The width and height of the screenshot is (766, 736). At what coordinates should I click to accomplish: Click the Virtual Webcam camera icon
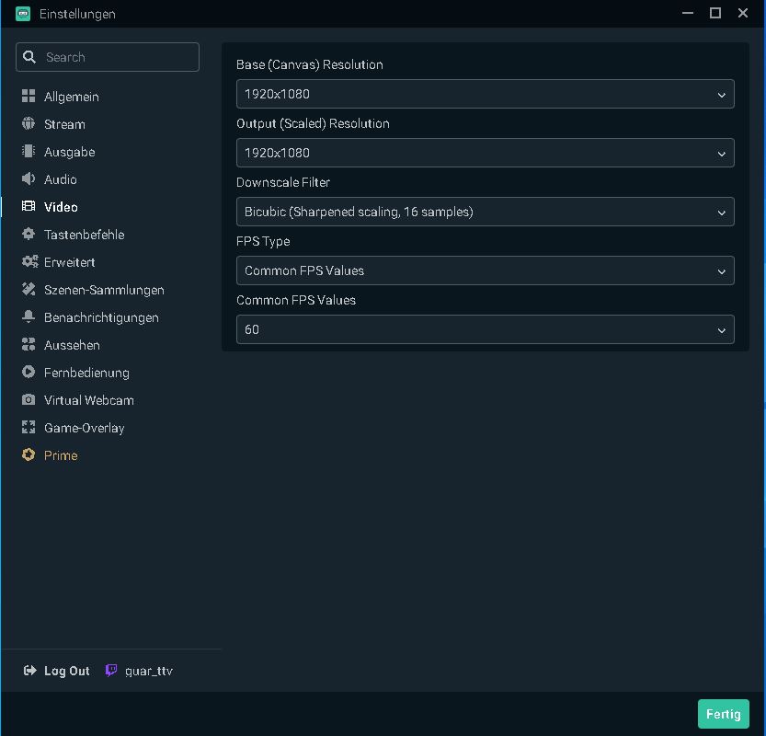tap(29, 400)
